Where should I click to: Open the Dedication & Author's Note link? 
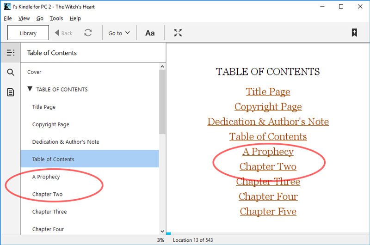pyautogui.click(x=268, y=122)
